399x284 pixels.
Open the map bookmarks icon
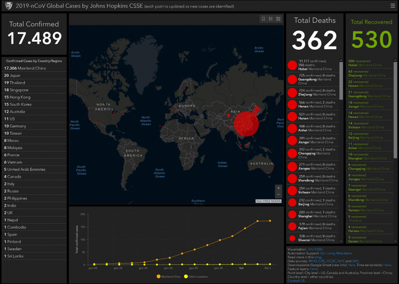pos(263,19)
